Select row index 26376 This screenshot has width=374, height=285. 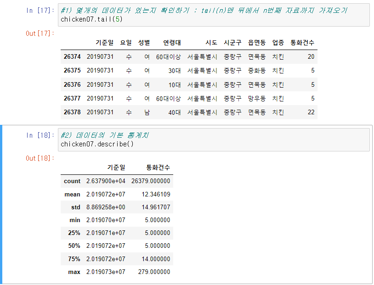(72, 84)
